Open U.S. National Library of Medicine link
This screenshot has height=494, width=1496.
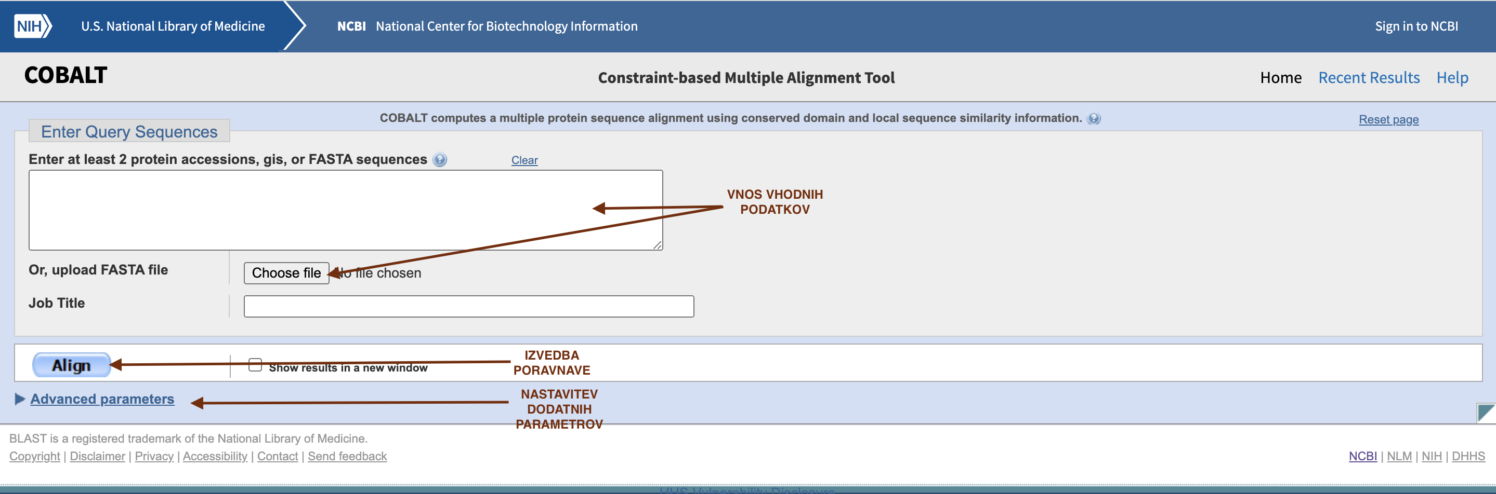tap(173, 26)
